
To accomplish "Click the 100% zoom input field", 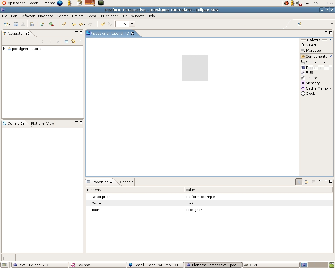I will click(x=122, y=24).
